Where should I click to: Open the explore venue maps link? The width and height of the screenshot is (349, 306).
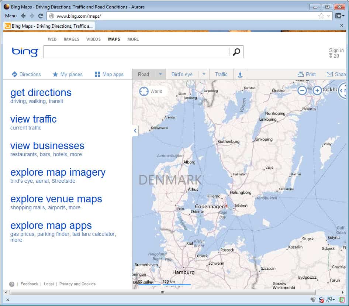click(x=56, y=199)
